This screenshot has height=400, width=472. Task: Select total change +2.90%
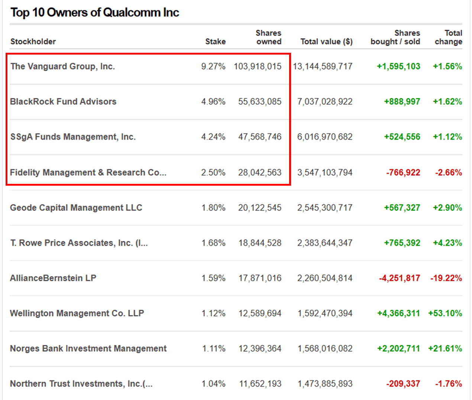pyautogui.click(x=447, y=208)
